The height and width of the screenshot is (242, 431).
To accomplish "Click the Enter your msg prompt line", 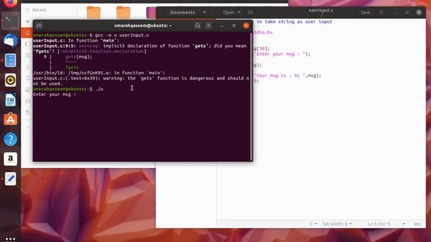I will pos(55,94).
